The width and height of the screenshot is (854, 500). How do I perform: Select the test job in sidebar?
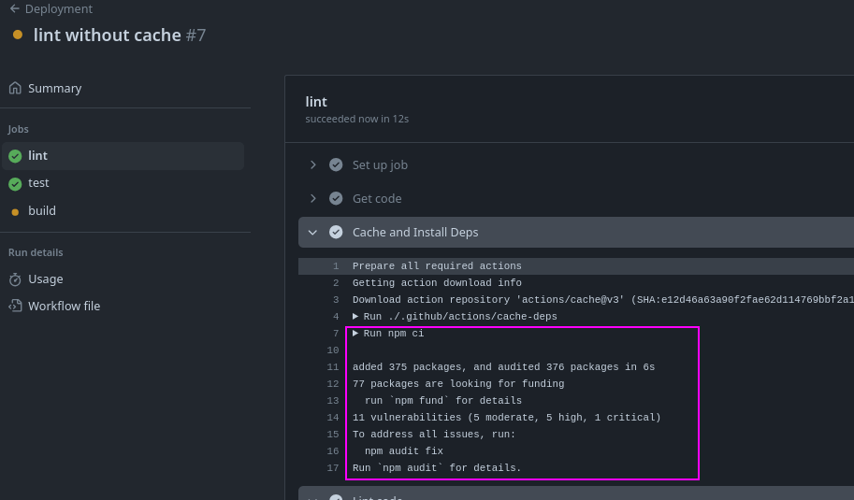click(38, 183)
